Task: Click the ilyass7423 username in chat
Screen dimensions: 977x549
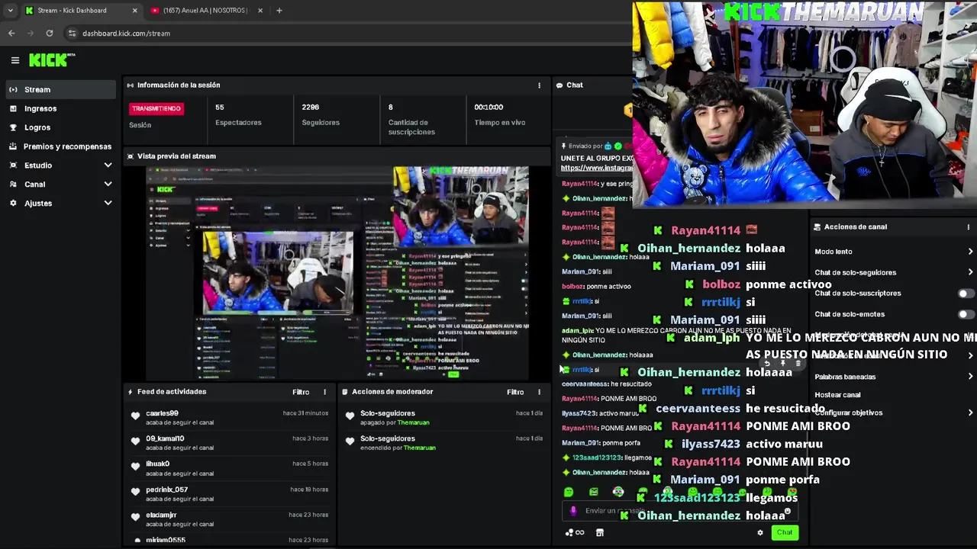Action: (579, 413)
